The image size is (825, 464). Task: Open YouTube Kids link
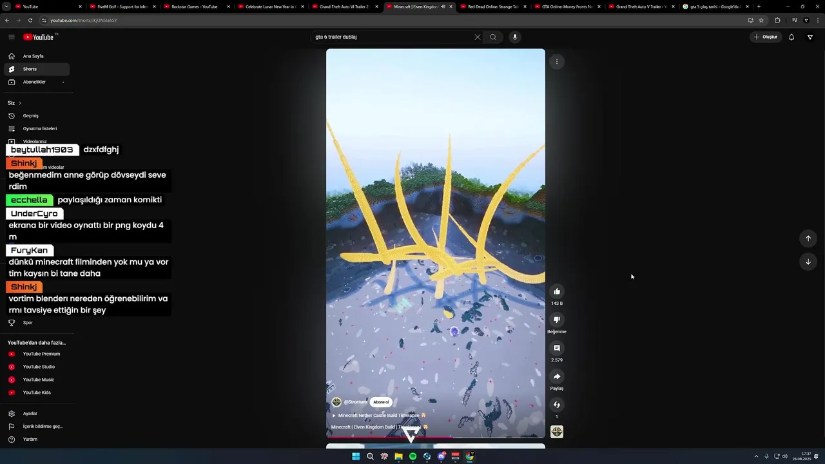pyautogui.click(x=37, y=392)
